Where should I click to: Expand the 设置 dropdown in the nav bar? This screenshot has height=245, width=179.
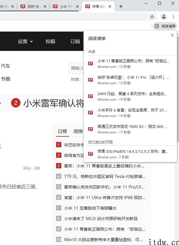tap(25, 41)
